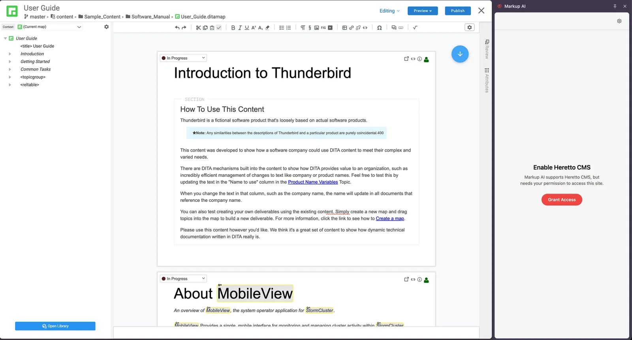
Task: Open the Context (Current map) dropdown
Action: tap(49, 27)
